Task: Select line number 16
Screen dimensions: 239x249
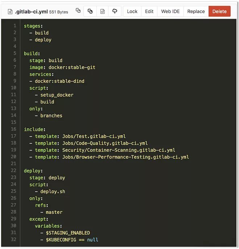Action: 13,129
